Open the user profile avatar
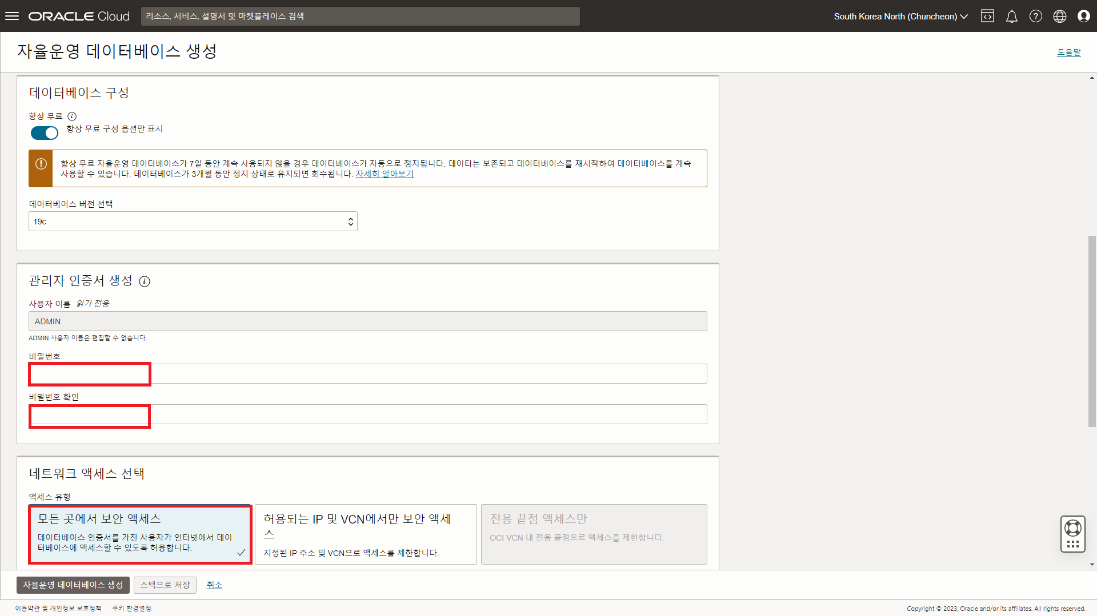The height and width of the screenshot is (616, 1097). [x=1083, y=16]
